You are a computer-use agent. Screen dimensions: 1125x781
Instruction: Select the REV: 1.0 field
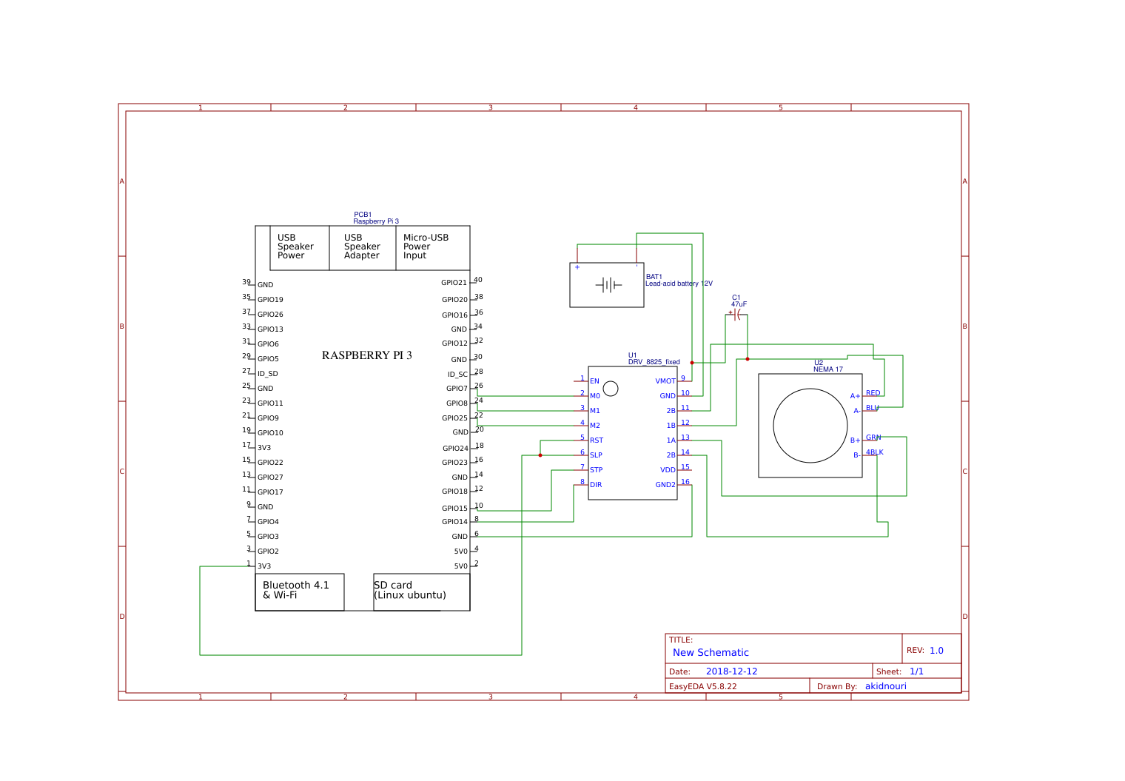click(x=925, y=649)
